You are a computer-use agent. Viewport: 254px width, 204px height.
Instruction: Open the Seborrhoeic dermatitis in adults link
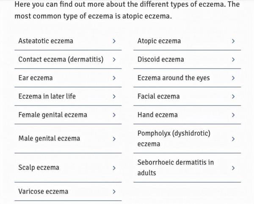(175, 168)
